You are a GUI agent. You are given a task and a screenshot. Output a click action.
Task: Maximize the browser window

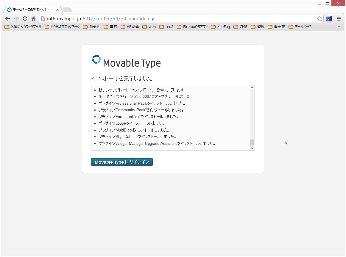[328, 3]
